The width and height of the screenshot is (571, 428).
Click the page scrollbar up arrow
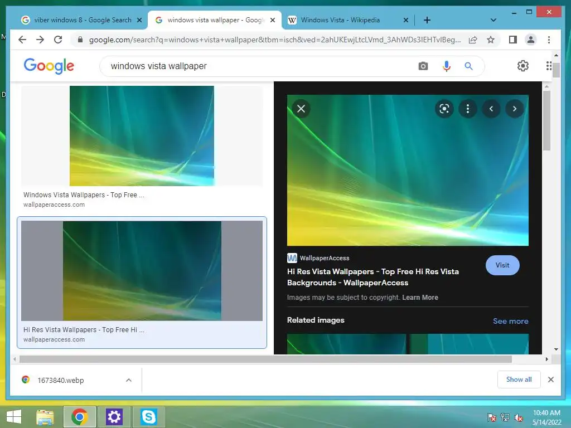click(556, 55)
